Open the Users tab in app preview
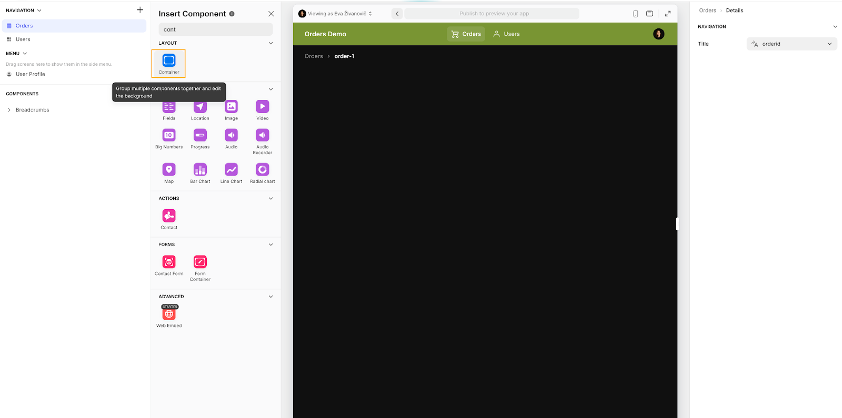Image resolution: width=842 pixels, height=418 pixels. click(x=506, y=34)
